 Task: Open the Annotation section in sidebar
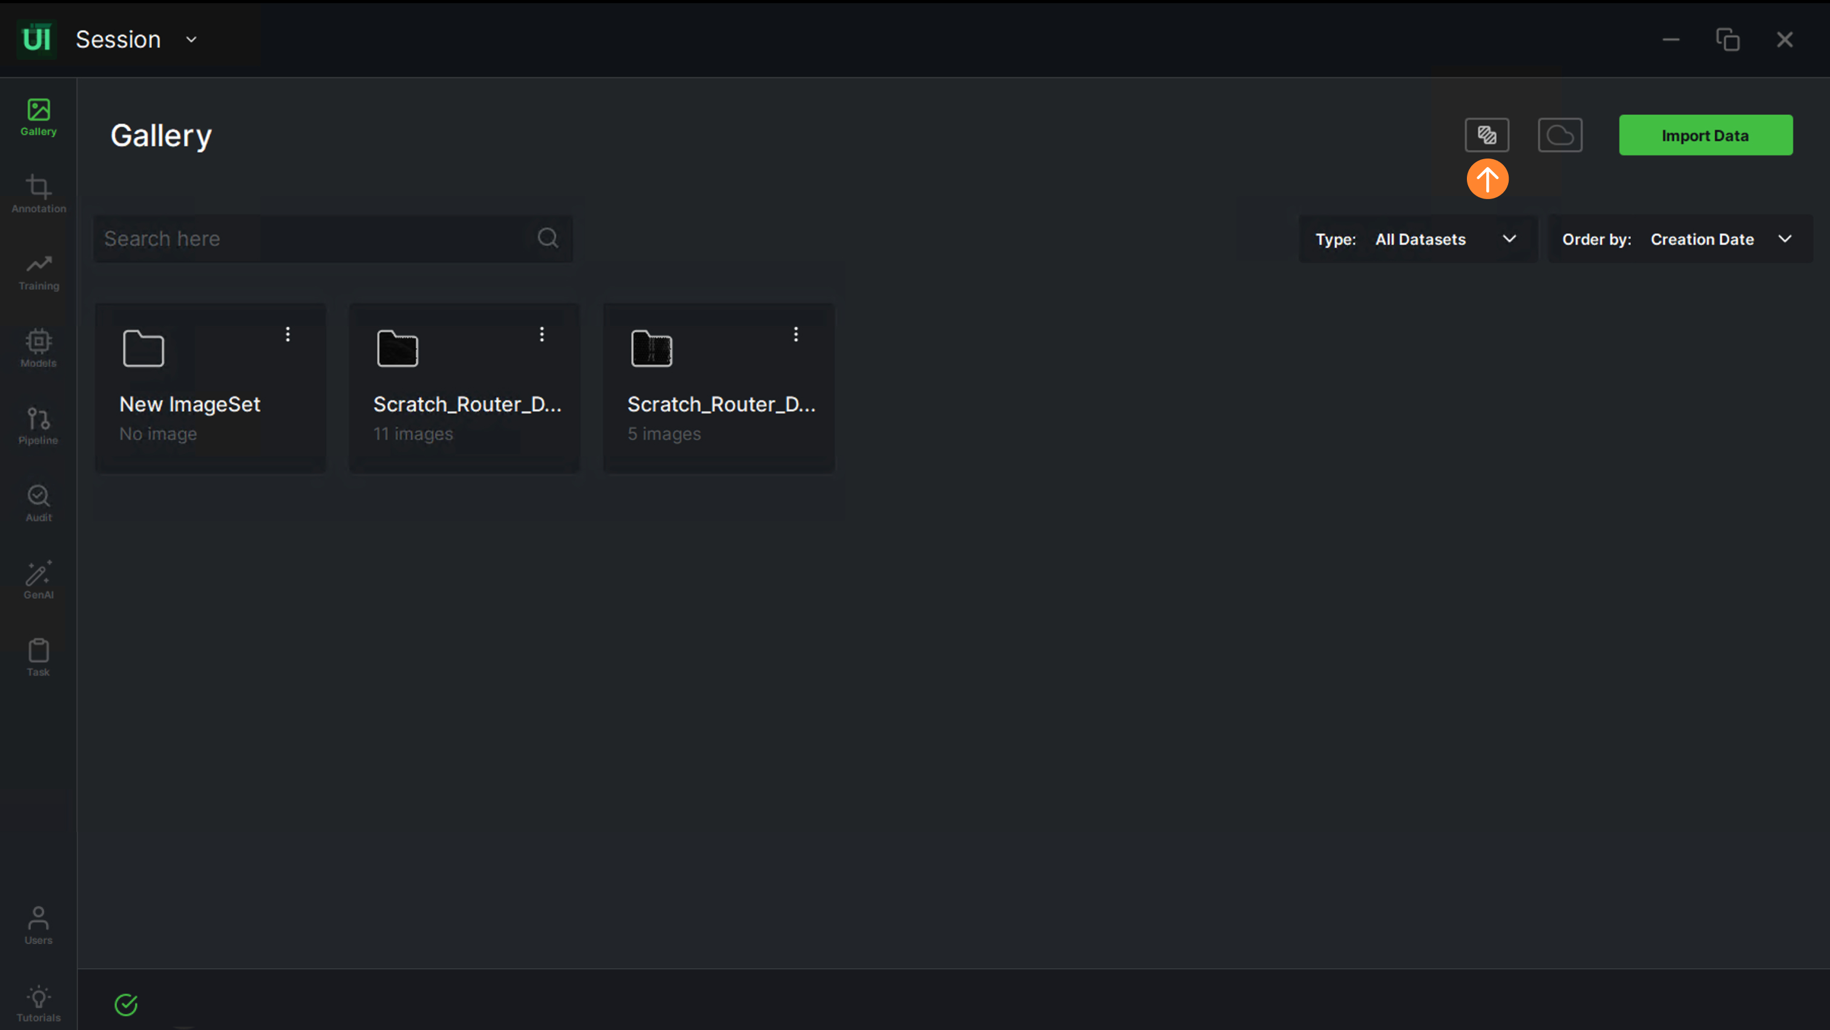tap(38, 193)
